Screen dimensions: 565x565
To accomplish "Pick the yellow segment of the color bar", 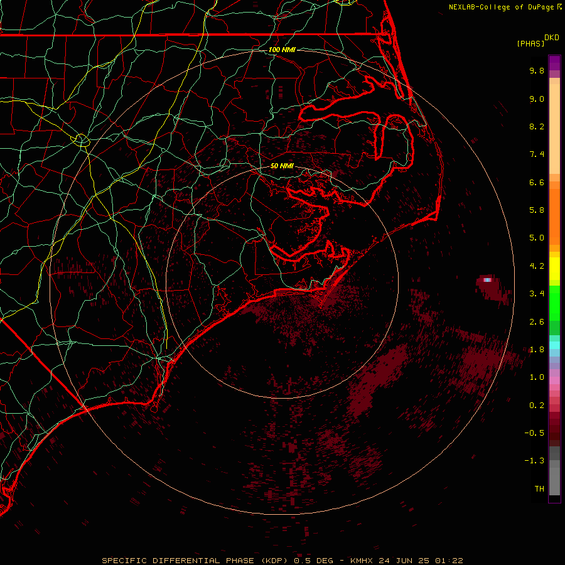I will pos(554,269).
